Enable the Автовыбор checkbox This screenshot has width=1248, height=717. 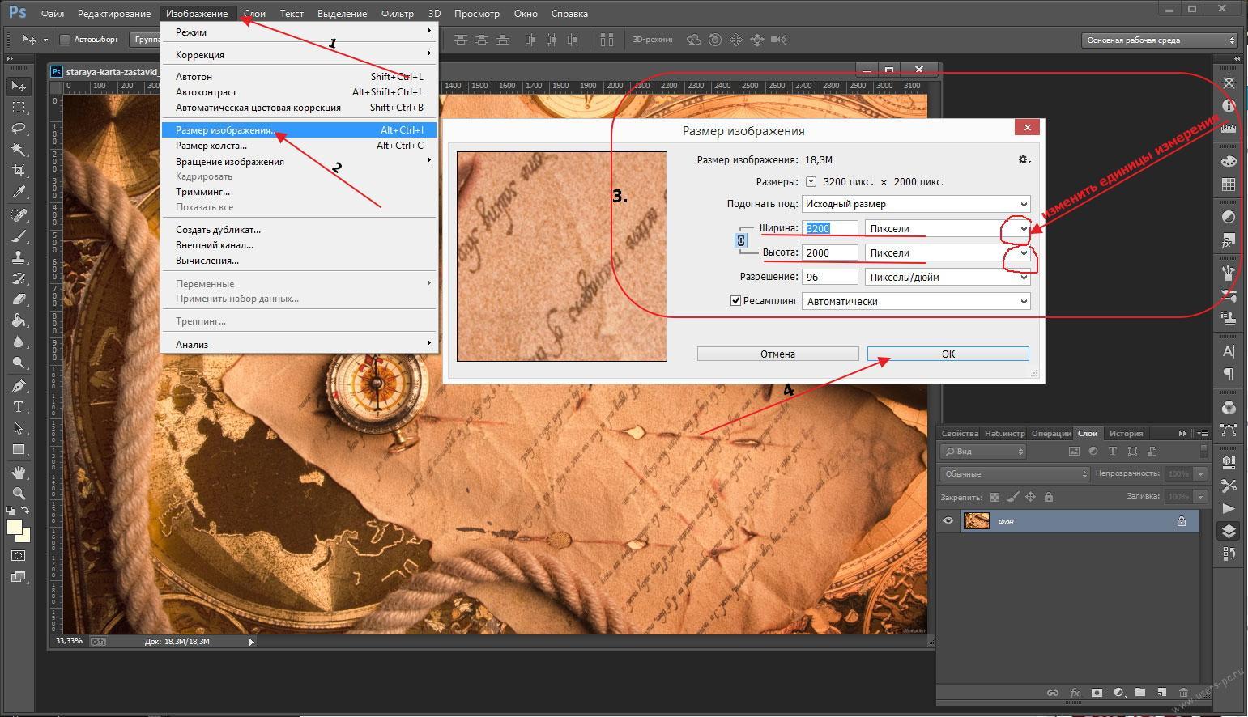(x=65, y=40)
